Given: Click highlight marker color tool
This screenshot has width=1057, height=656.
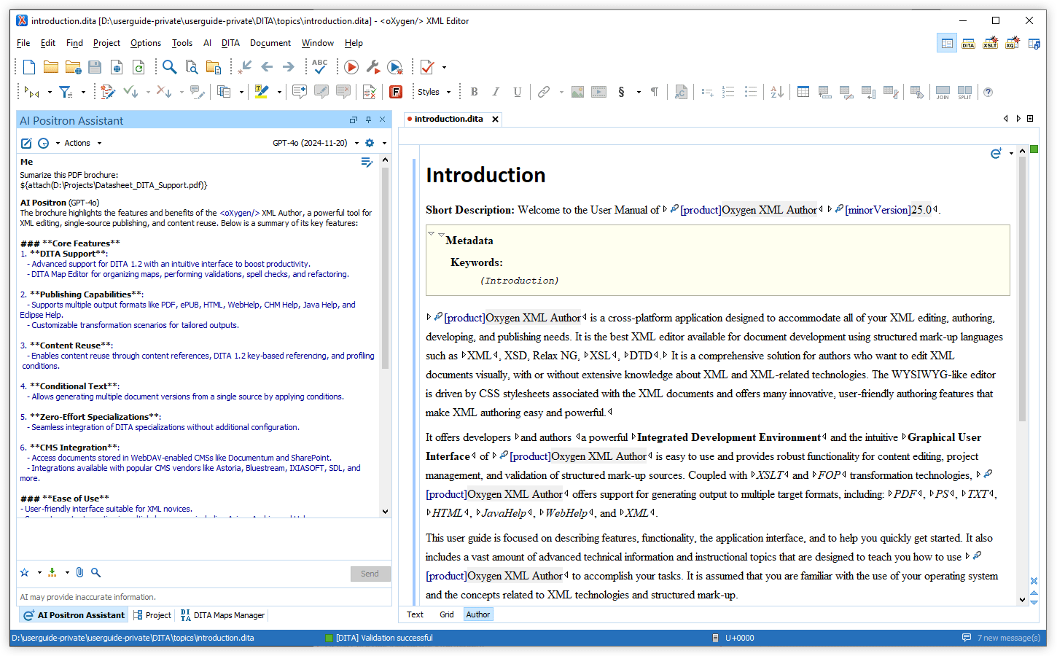Looking at the screenshot, I should (x=262, y=92).
